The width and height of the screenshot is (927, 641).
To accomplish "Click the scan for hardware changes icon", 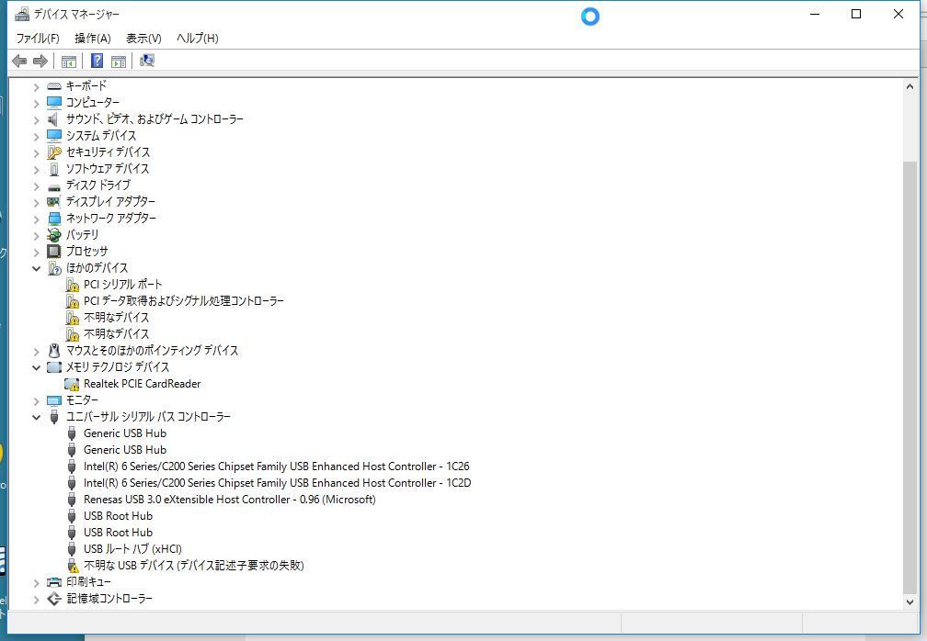I will pos(147,61).
